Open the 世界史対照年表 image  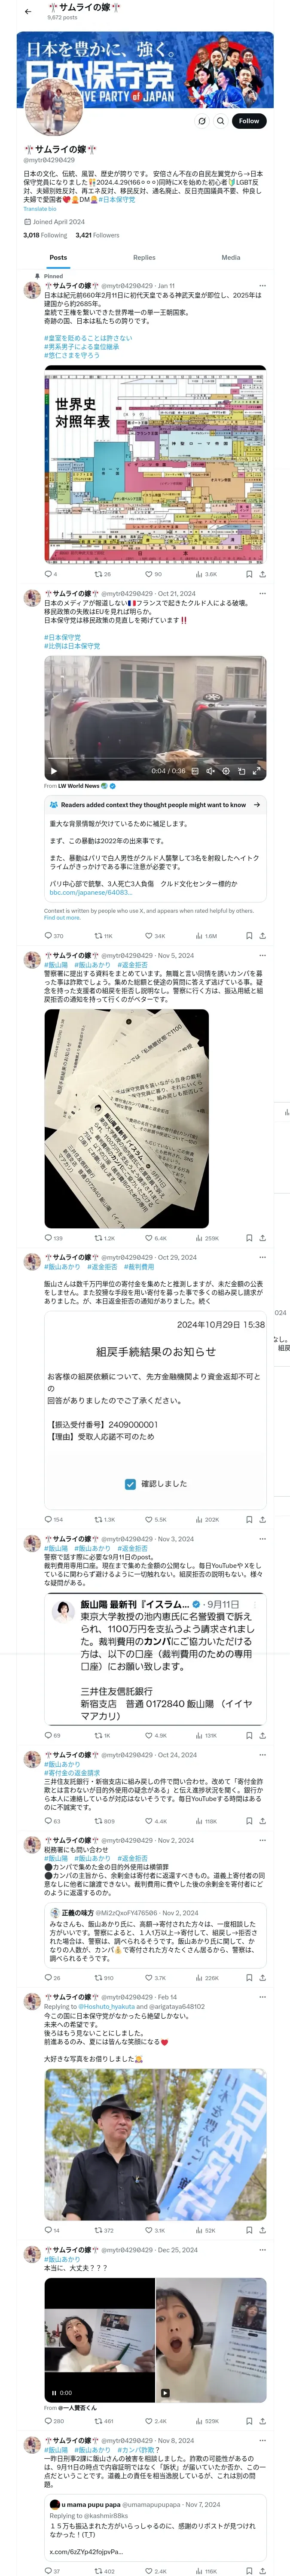pos(155,465)
